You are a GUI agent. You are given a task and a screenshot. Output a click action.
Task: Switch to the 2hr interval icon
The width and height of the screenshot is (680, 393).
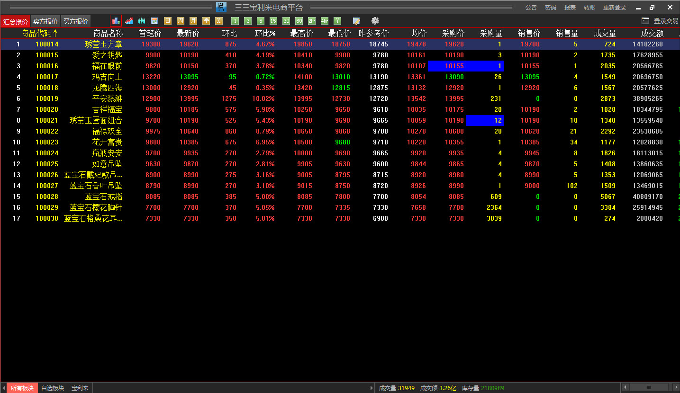pyautogui.click(x=311, y=21)
